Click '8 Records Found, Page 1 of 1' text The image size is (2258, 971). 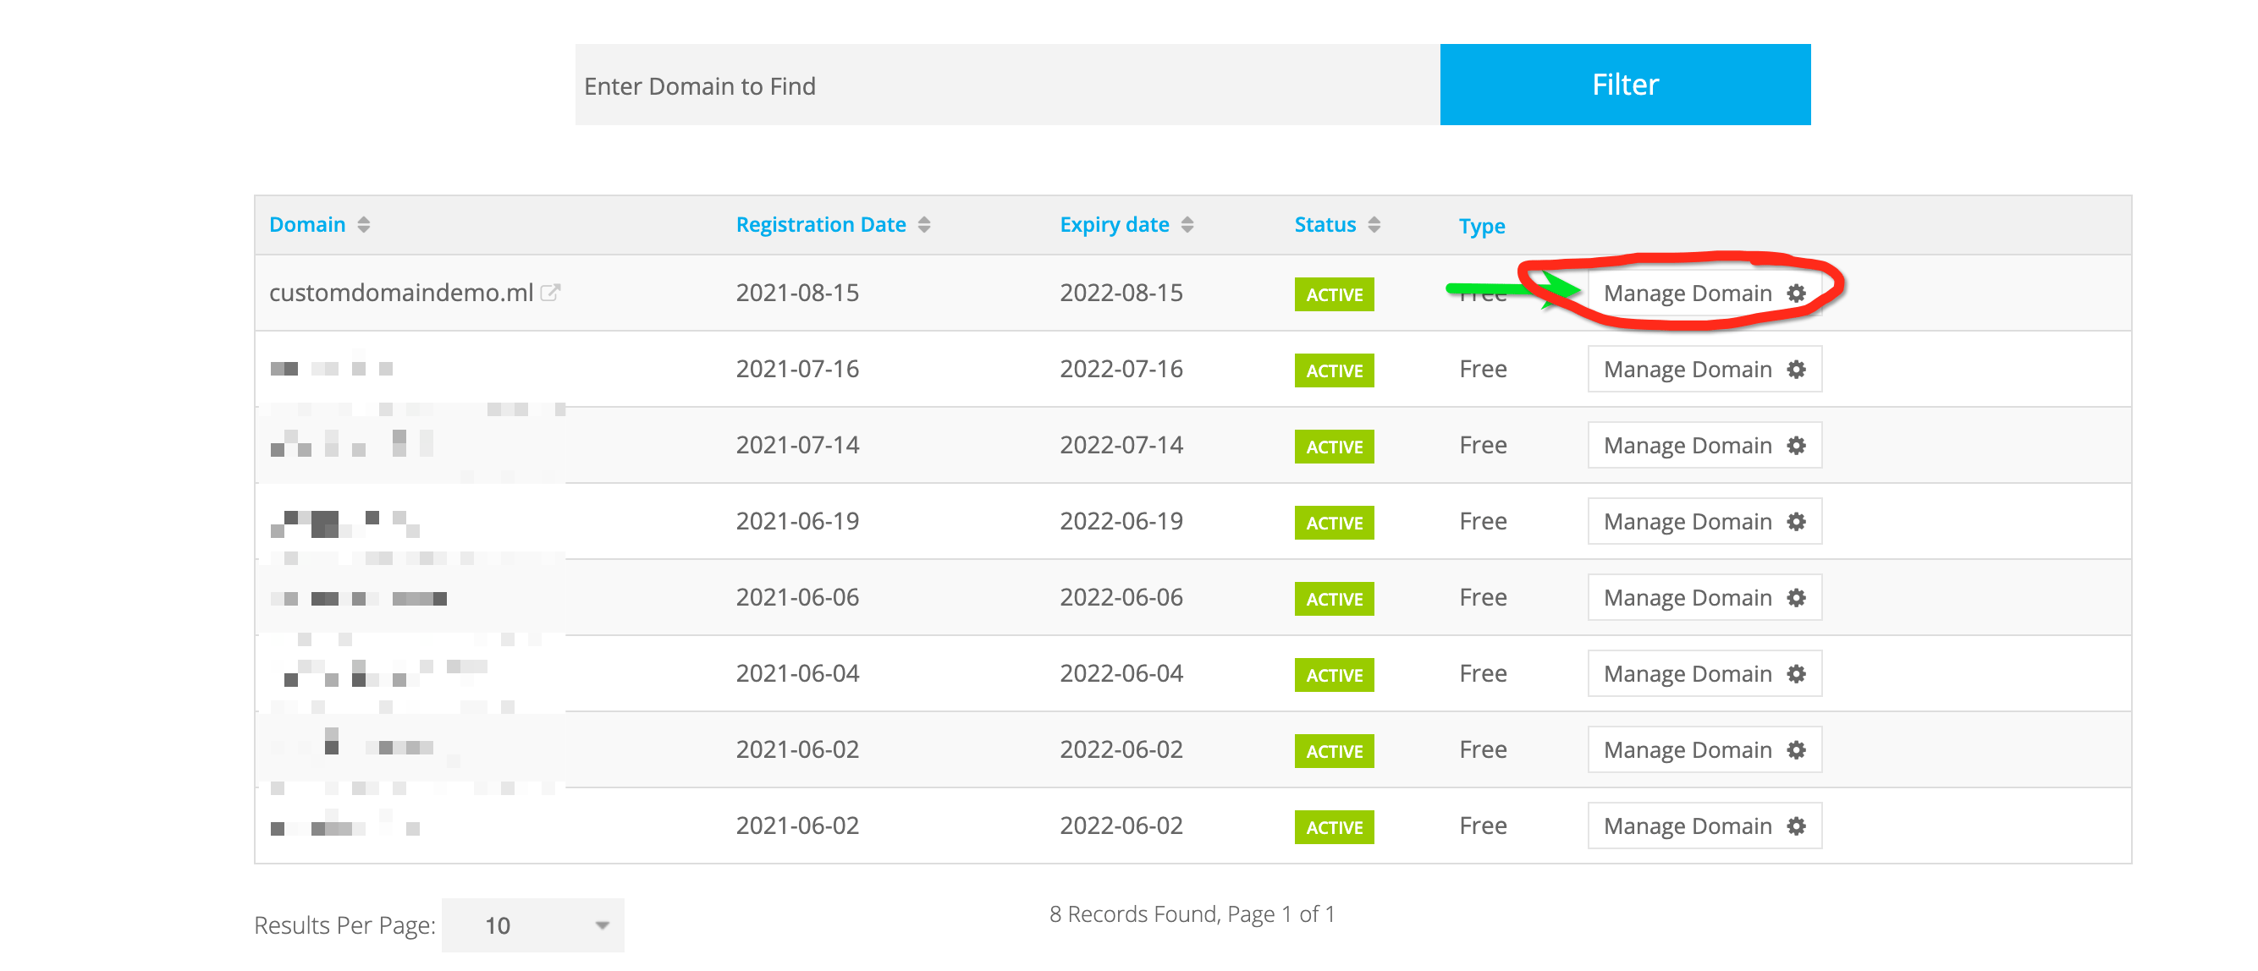[x=1192, y=914]
